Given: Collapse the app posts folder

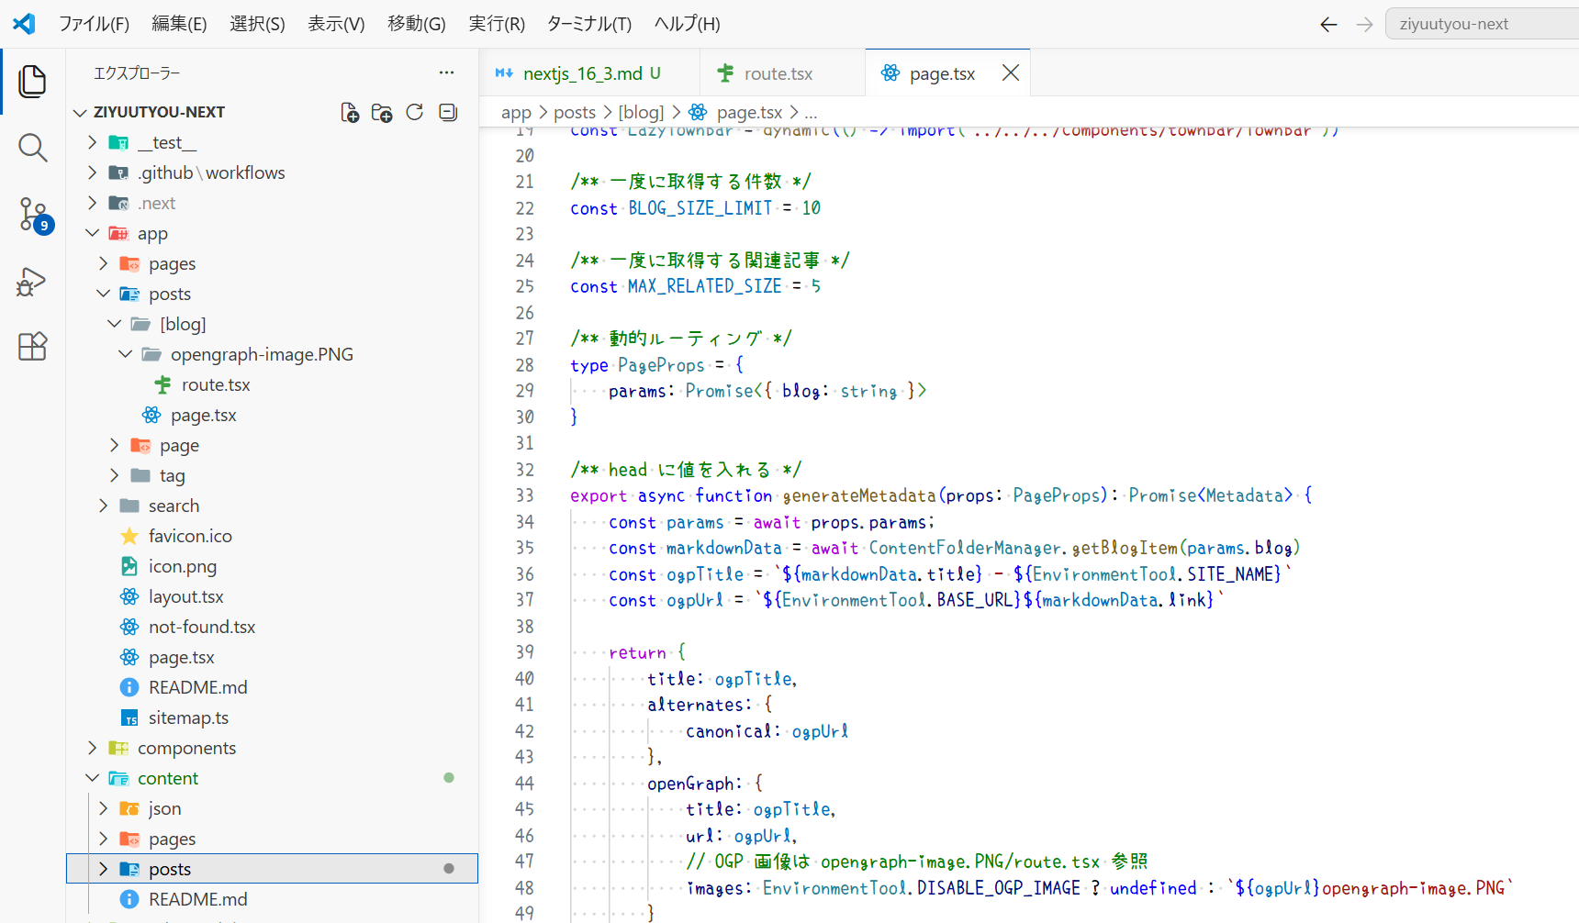Looking at the screenshot, I should 103,294.
